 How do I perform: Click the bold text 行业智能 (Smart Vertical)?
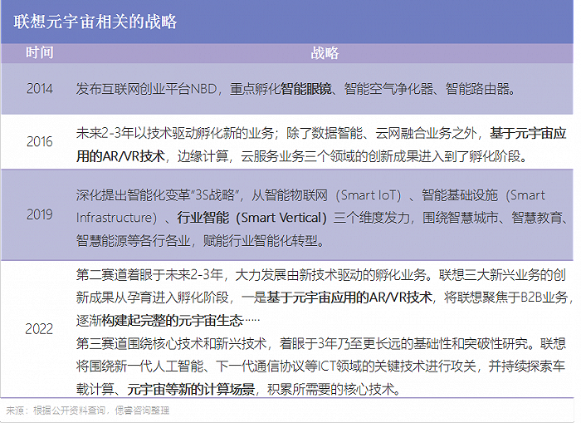[252, 218]
